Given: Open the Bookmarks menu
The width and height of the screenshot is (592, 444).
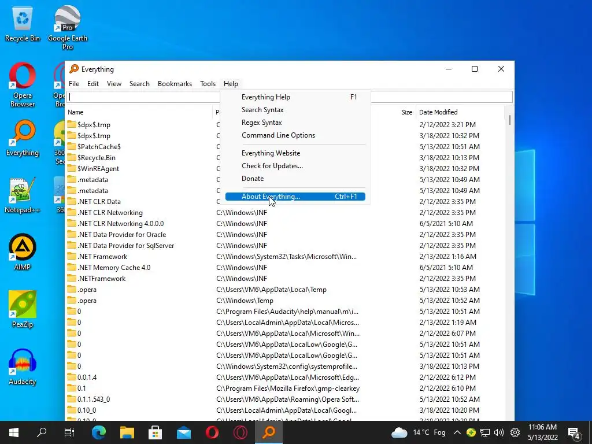Looking at the screenshot, I should coord(175,84).
